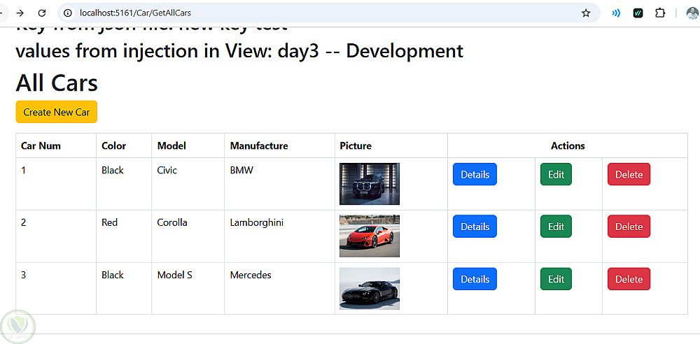View Details for the Red Corolla
Image resolution: width=700 pixels, height=344 pixels.
[x=475, y=227]
